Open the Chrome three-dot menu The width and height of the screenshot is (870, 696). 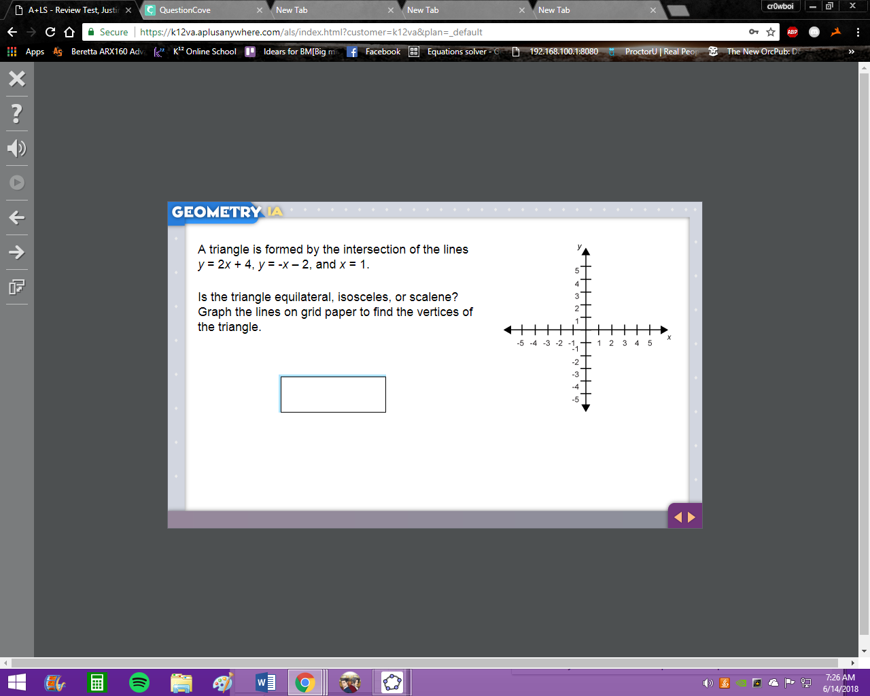pyautogui.click(x=858, y=32)
